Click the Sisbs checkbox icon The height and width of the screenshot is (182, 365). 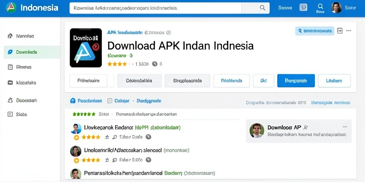pos(10,114)
